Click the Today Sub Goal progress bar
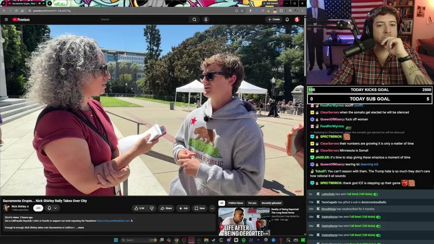The width and height of the screenshot is (434, 244). click(x=370, y=99)
